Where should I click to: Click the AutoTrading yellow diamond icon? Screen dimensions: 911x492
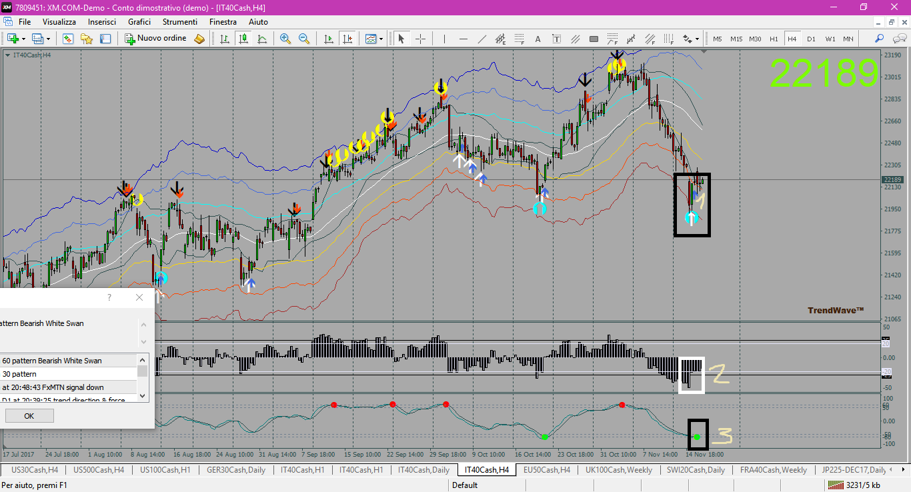pos(199,39)
